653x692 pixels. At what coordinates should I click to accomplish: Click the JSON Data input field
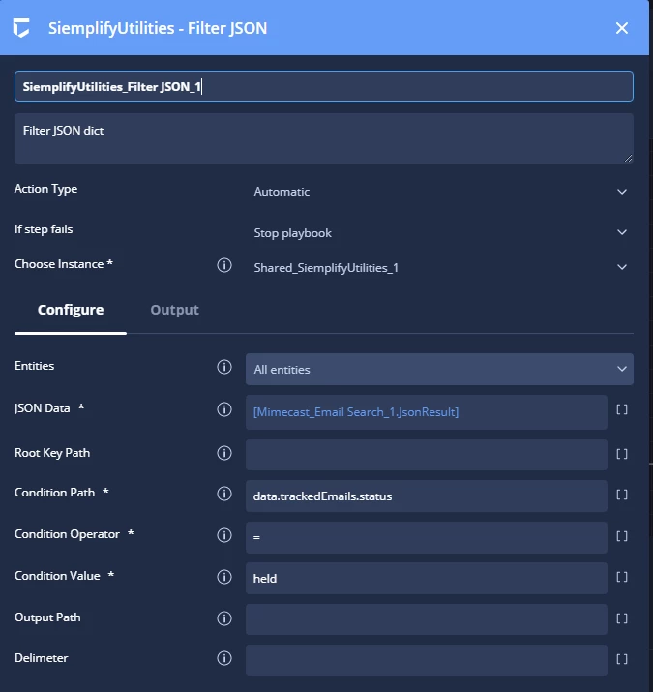coord(427,412)
